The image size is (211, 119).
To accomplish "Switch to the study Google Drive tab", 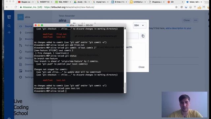I will pyautogui.click(x=82, y=2).
